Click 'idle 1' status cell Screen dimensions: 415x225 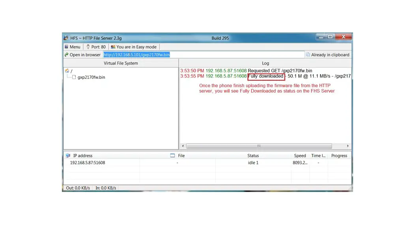tap(253, 163)
